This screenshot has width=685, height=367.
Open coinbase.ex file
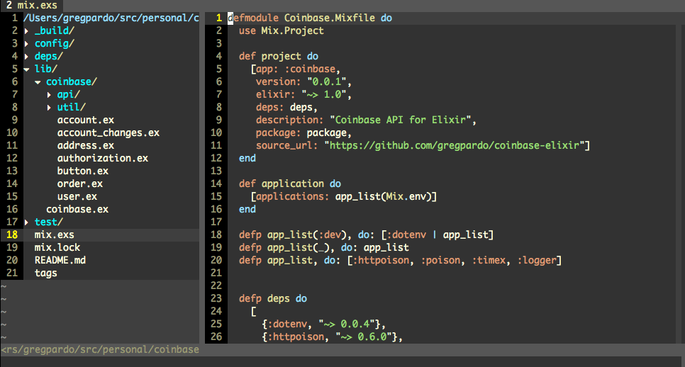tap(77, 210)
